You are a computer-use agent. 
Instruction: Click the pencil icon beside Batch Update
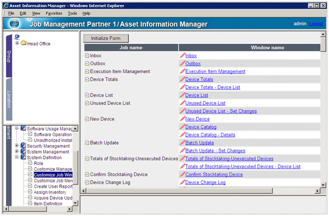point(182,143)
